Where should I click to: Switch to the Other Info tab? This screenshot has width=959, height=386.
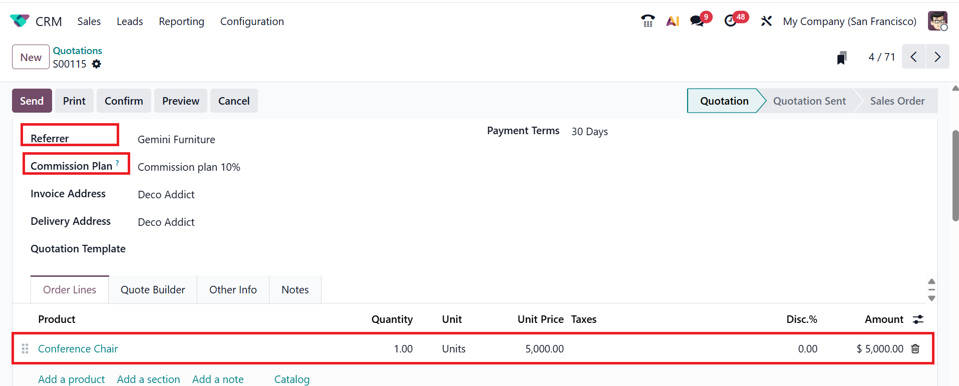pos(233,290)
